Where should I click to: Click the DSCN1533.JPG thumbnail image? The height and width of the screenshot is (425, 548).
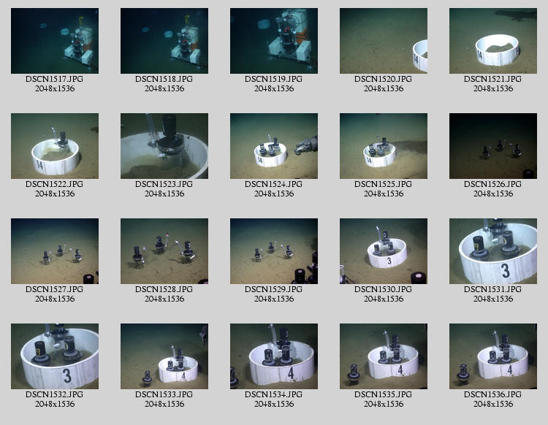[x=164, y=356]
